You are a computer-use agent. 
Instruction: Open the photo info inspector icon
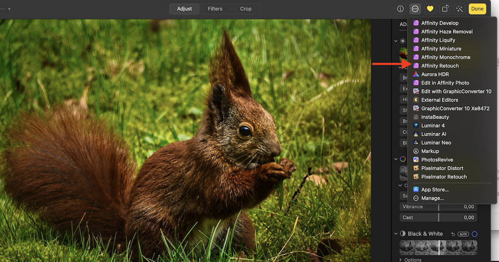(x=400, y=9)
